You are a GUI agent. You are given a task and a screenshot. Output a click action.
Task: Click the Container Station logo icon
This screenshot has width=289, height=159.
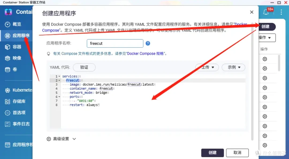tap(8, 12)
